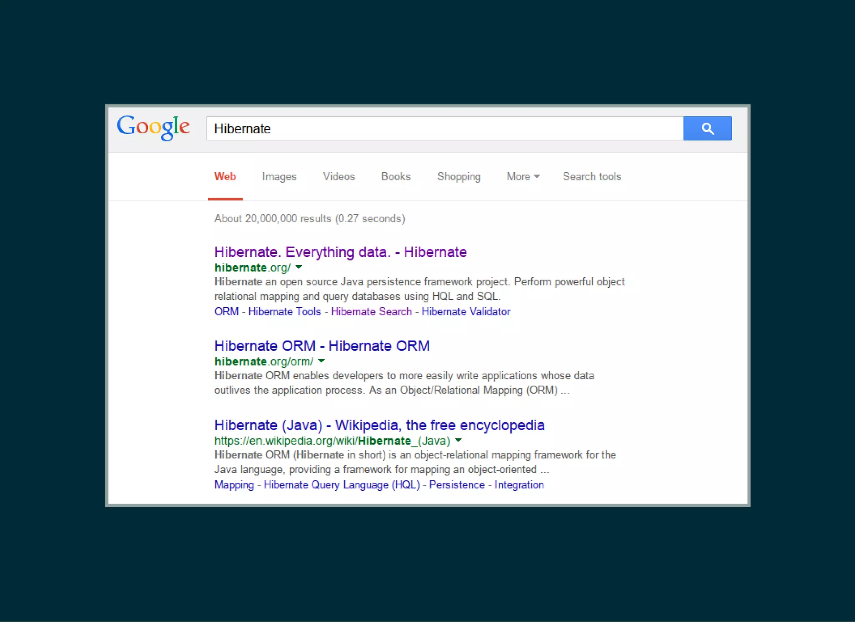The image size is (855, 622).
Task: Open the Hibernate Tools sitelink
Action: point(284,311)
